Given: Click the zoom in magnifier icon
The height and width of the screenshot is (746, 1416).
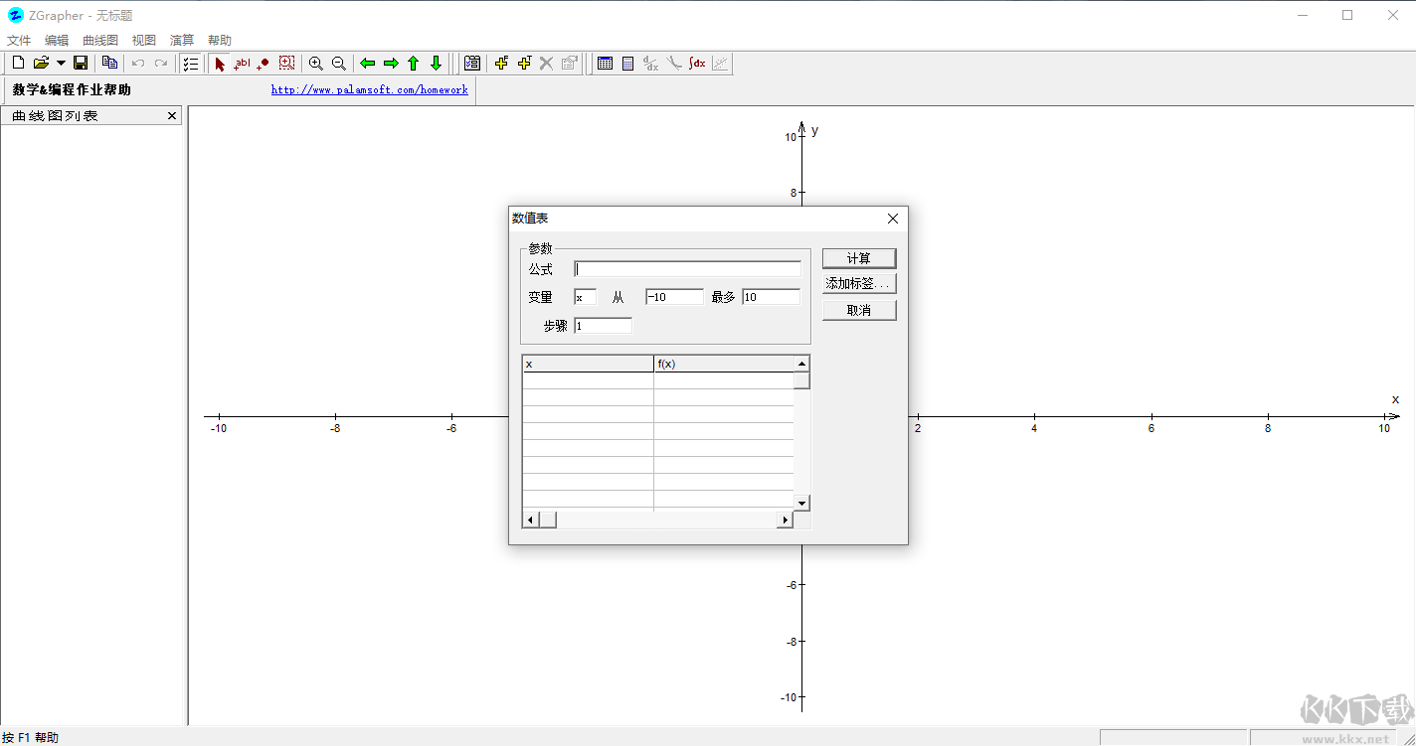Looking at the screenshot, I should pyautogui.click(x=315, y=64).
